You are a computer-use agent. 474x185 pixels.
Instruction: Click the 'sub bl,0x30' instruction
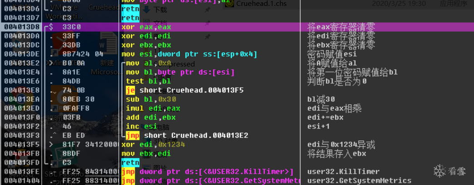[x=151, y=99]
